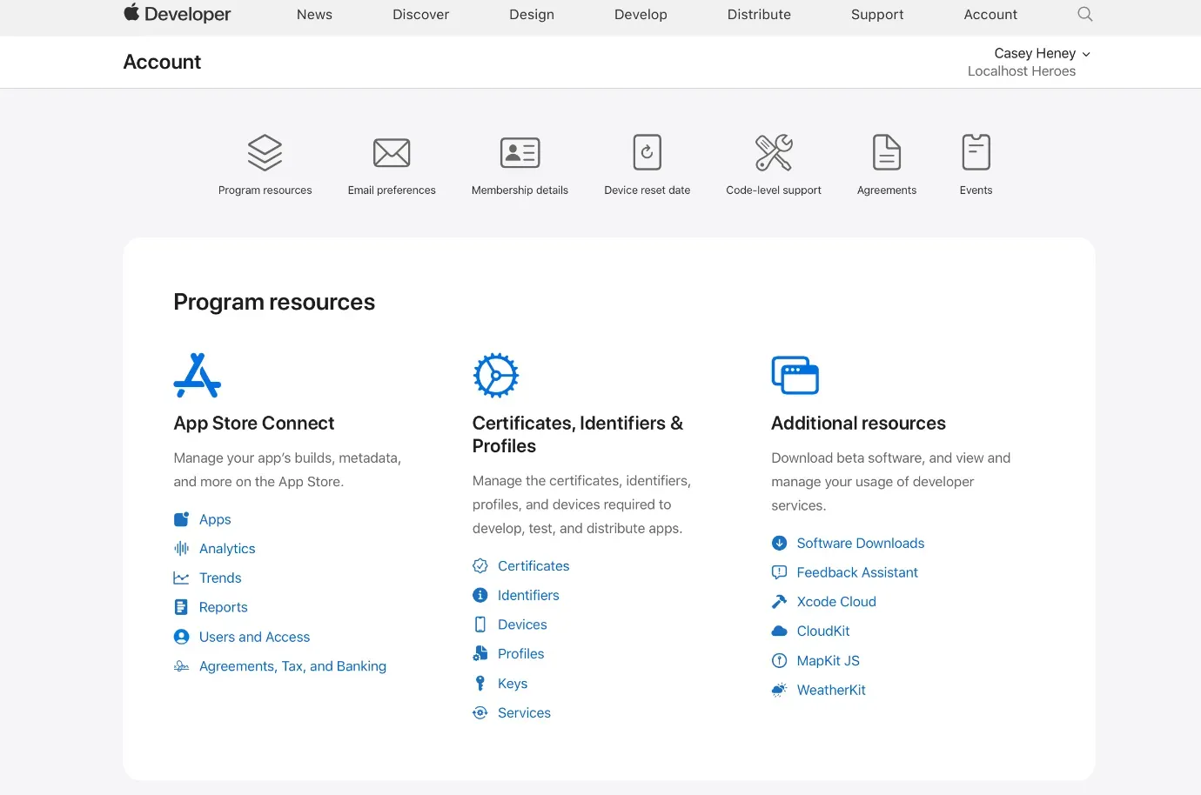
Task: Open the Distribute menu
Action: pyautogui.click(x=759, y=15)
